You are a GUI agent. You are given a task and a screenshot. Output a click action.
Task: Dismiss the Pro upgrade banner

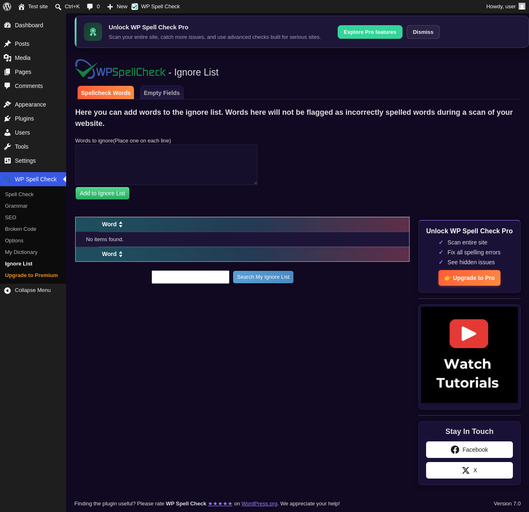423,32
